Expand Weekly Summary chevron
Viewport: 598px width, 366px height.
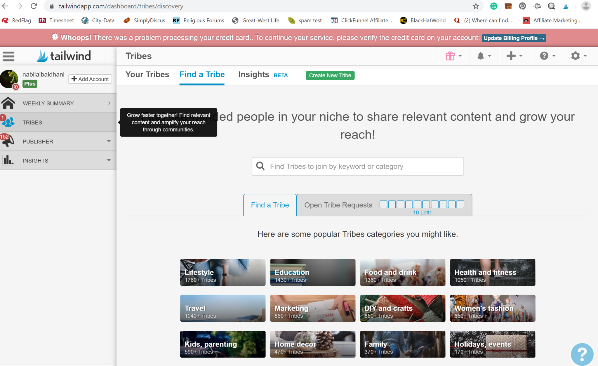point(109,103)
